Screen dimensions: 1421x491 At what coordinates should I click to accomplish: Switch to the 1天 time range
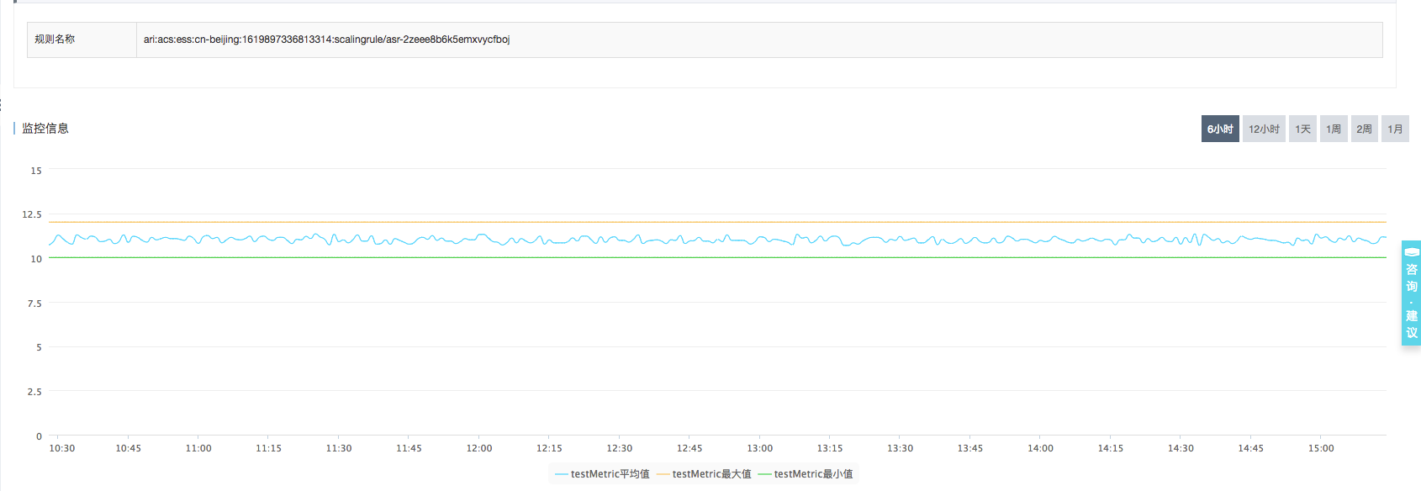1302,129
